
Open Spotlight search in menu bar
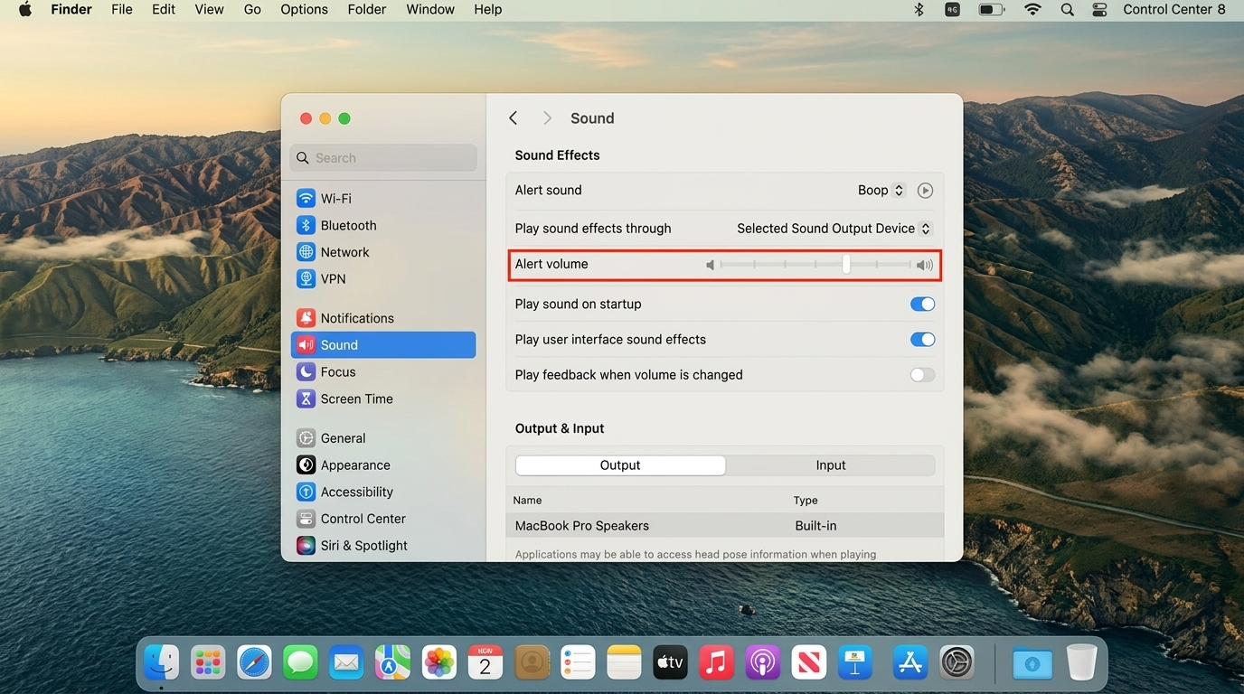[x=1068, y=9]
